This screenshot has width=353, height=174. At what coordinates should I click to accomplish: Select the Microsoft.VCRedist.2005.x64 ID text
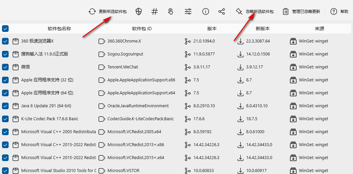134,131
